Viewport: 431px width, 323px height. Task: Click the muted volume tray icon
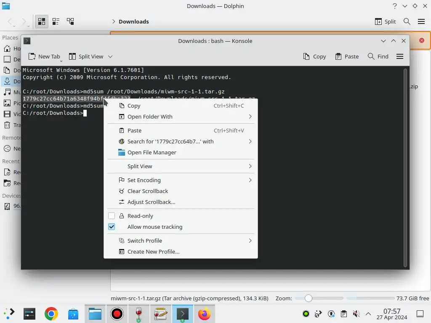356,314
